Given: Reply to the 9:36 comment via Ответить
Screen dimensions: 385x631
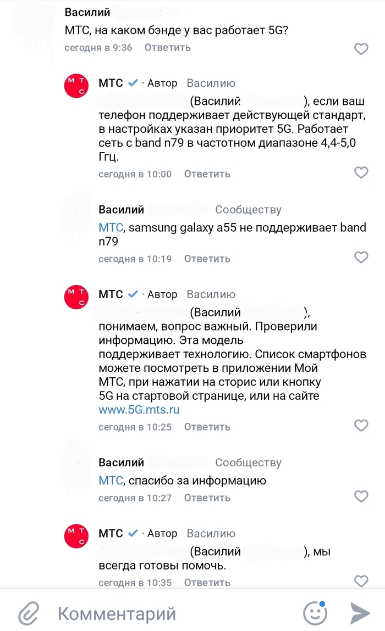Looking at the screenshot, I should (x=168, y=47).
